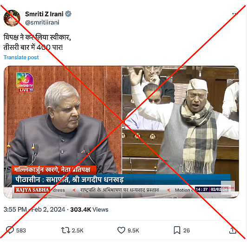Click the 583 replies count

point(21,230)
